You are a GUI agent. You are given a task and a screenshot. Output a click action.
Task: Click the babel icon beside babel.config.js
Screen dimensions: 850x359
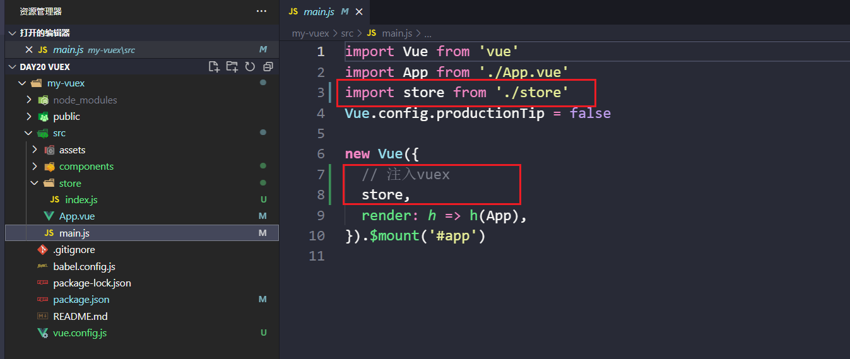coord(43,266)
